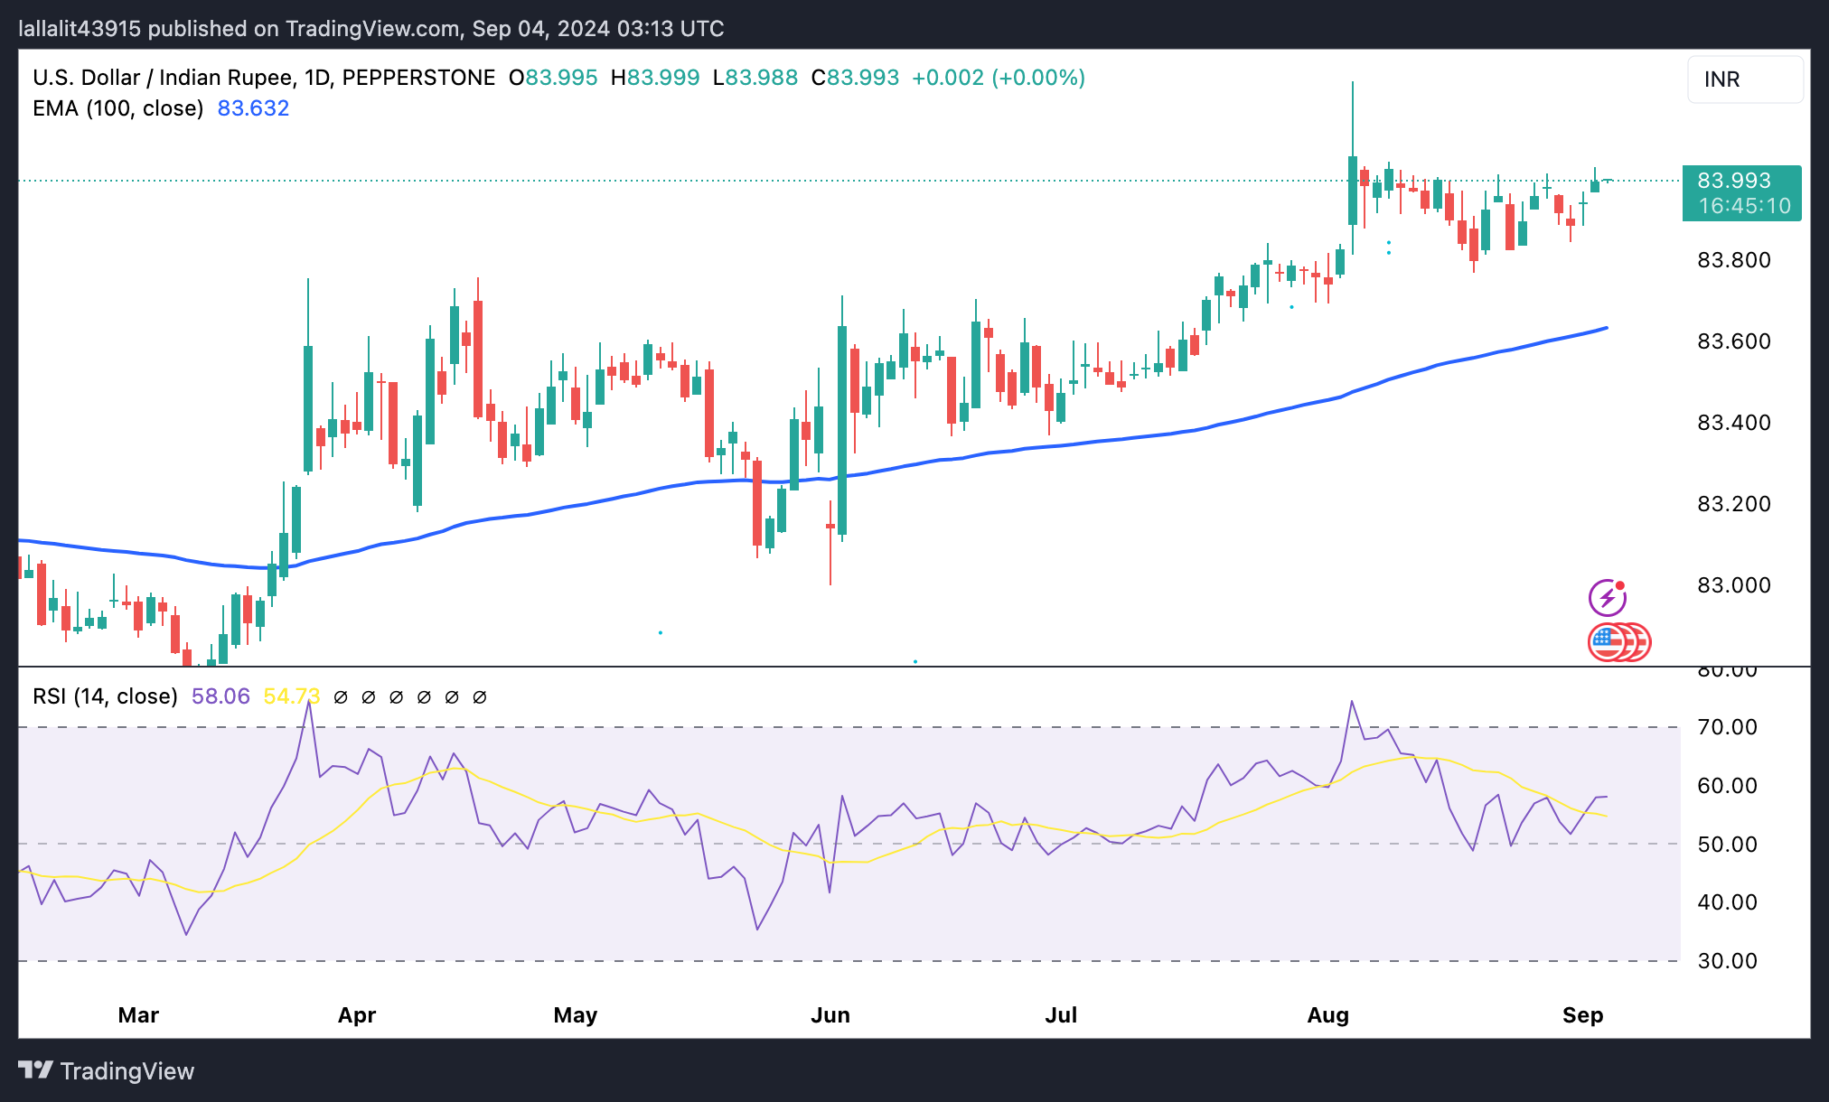Click the 70.00 RSI overbought level label
This screenshot has width=1829, height=1102.
coord(1727,727)
